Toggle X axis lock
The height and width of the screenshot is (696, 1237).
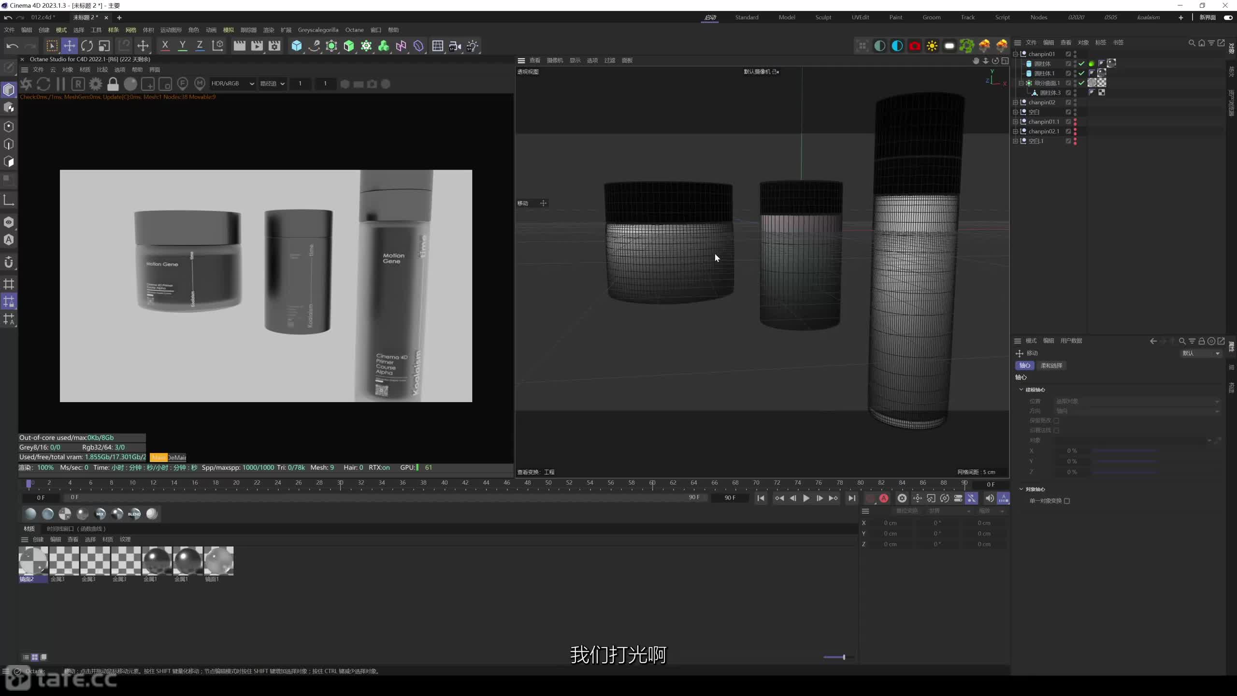pyautogui.click(x=165, y=46)
